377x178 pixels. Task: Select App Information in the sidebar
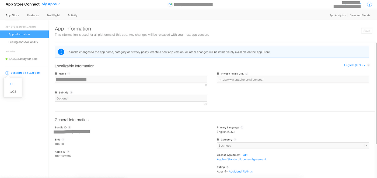click(24, 34)
